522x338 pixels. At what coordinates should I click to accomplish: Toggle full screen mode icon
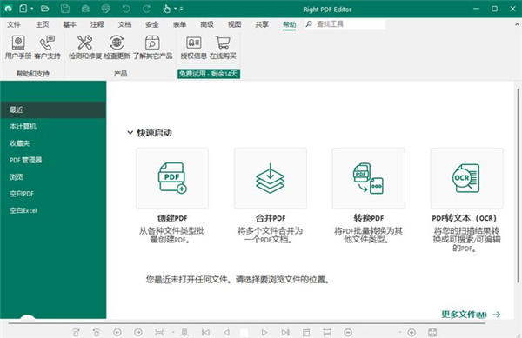coord(432,332)
